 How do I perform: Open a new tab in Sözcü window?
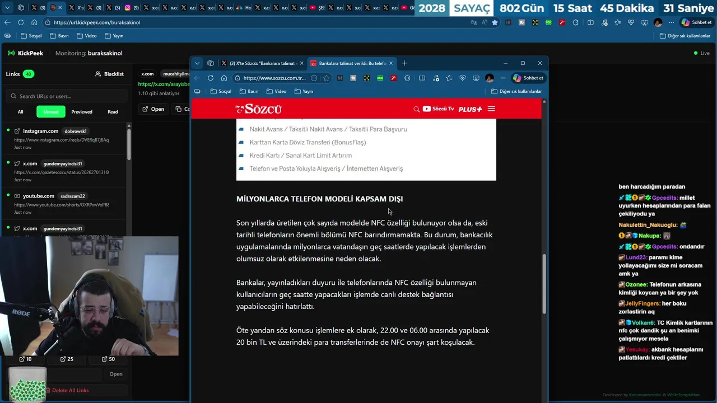tap(404, 63)
